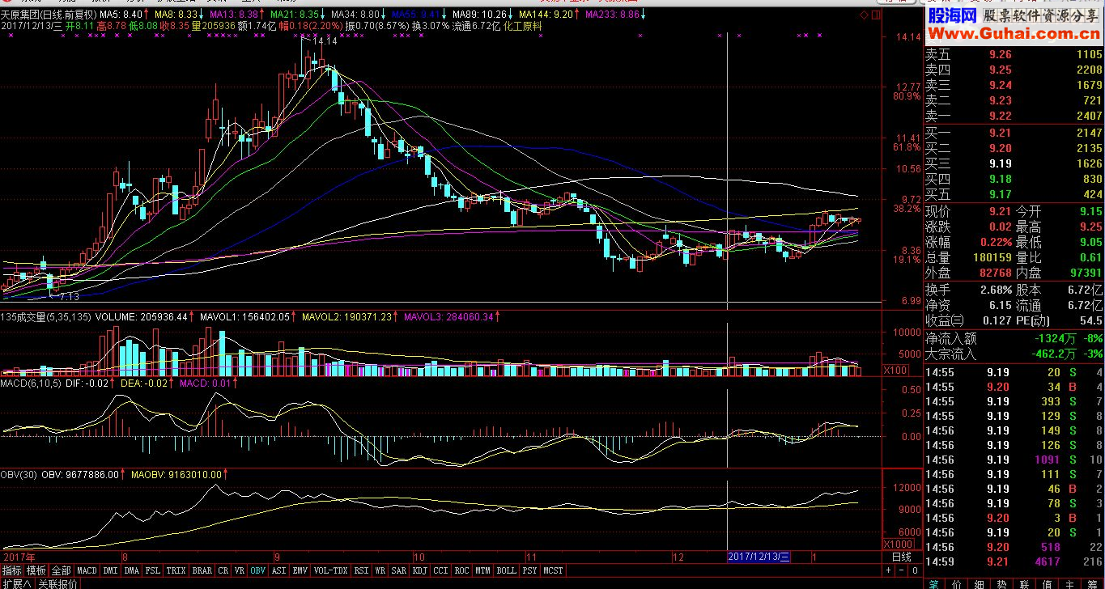Viewport: 1105px width, 589px height.
Task: Select the 模板 tab
Action: click(36, 570)
